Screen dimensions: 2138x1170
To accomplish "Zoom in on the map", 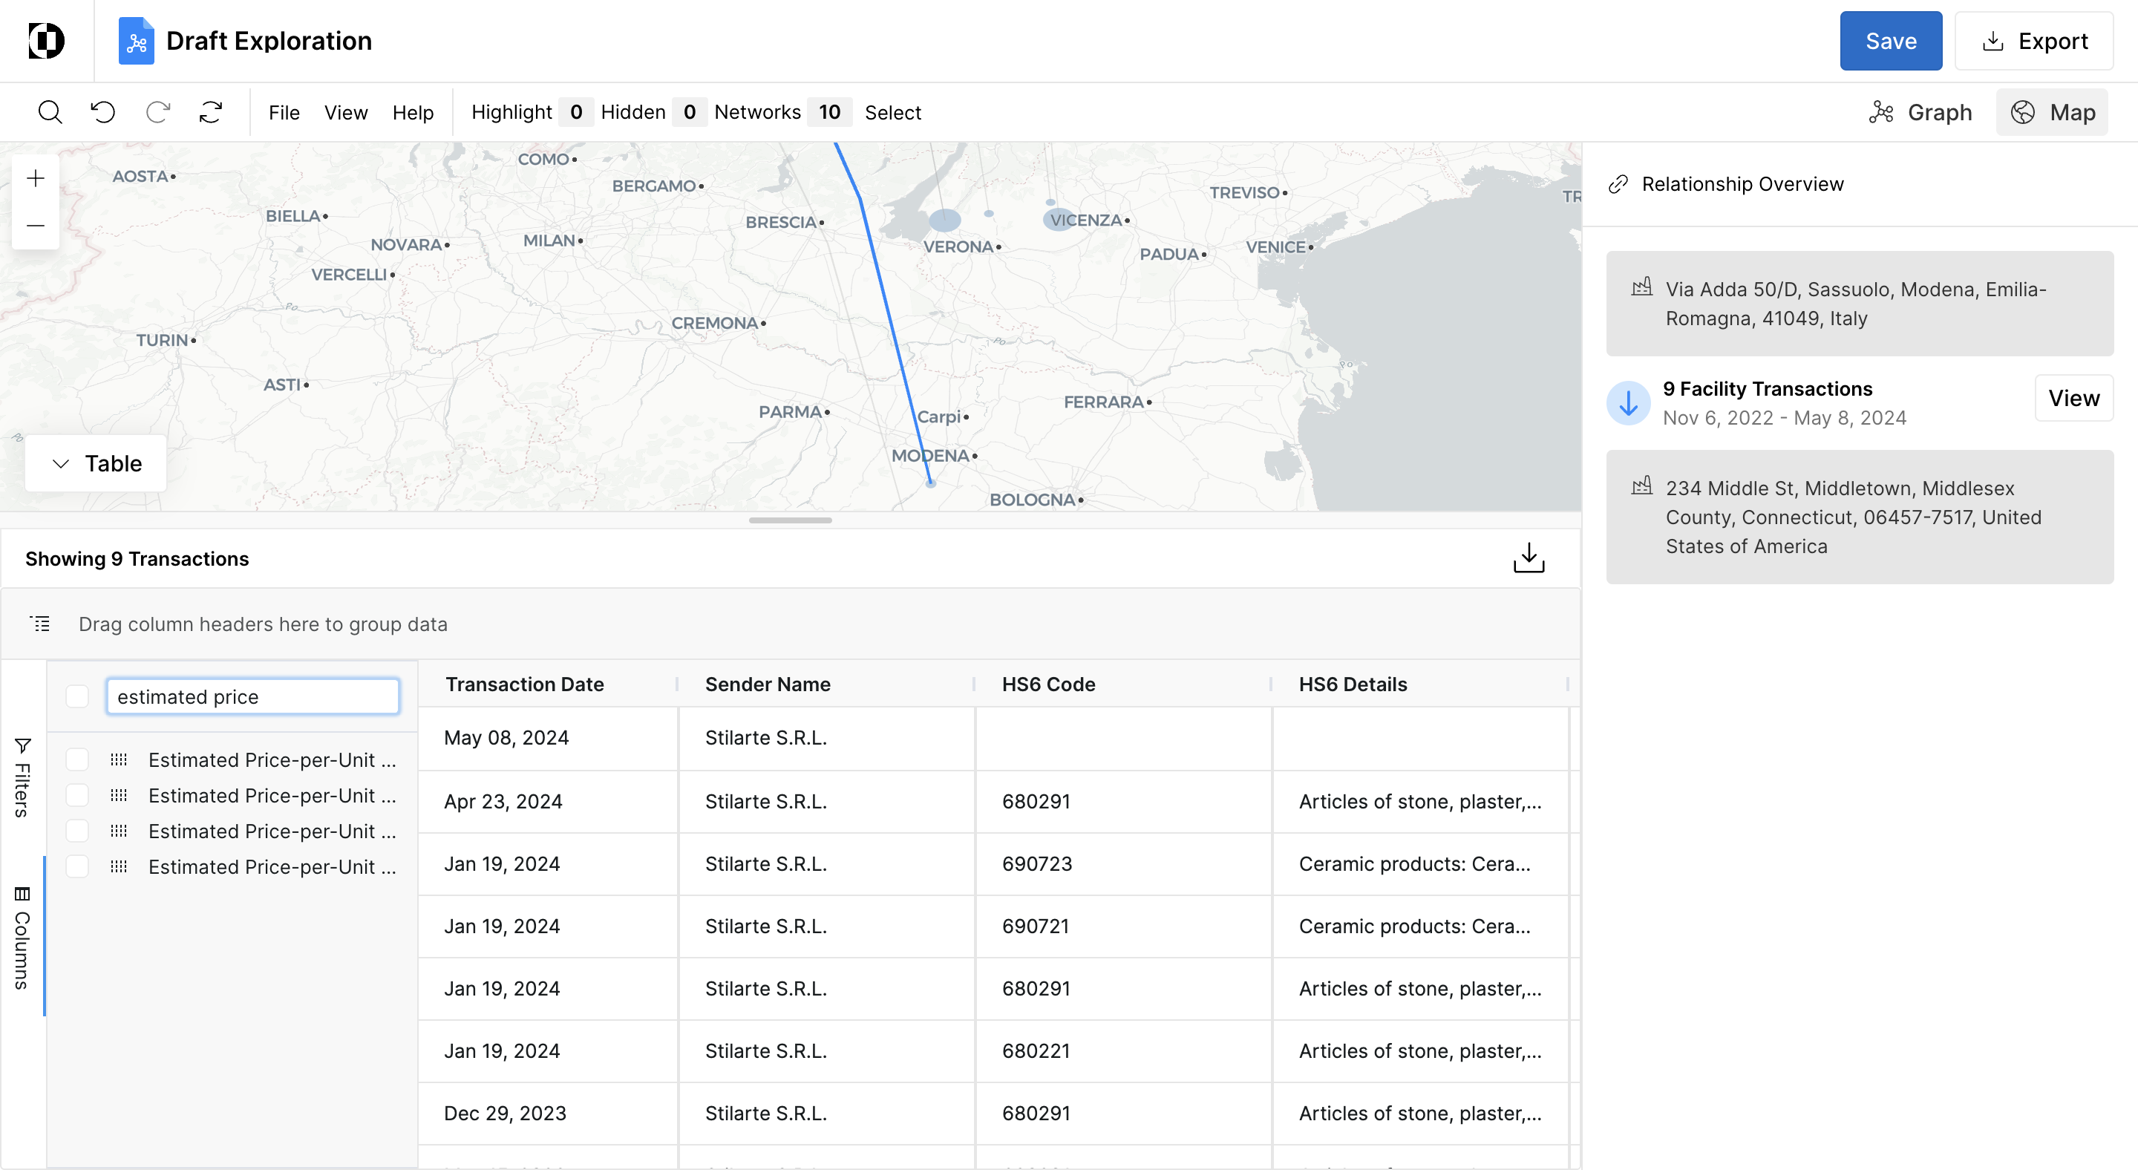I will [x=36, y=178].
